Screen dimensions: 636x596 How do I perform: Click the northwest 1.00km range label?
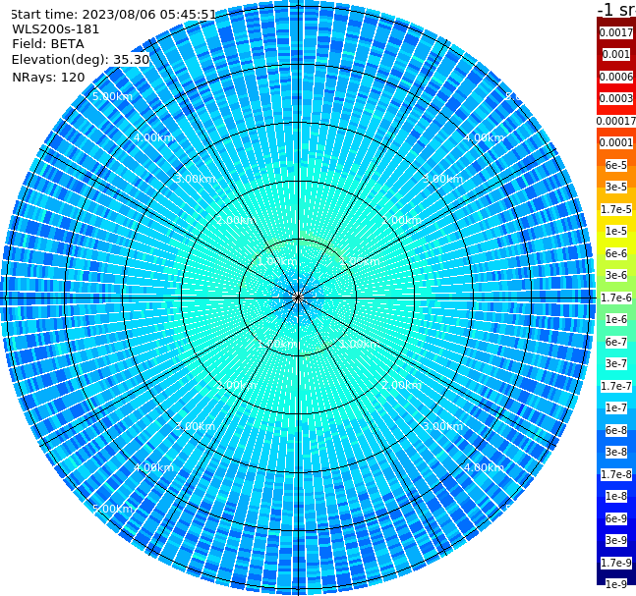point(278,262)
